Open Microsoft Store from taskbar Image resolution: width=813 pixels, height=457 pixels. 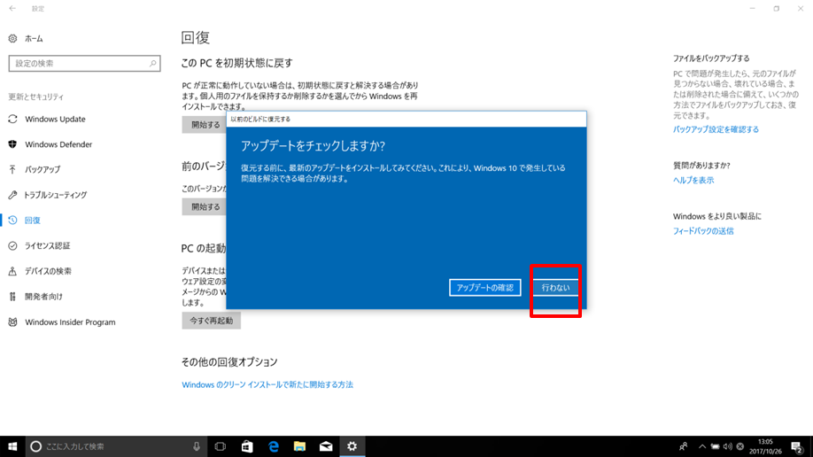(x=247, y=446)
